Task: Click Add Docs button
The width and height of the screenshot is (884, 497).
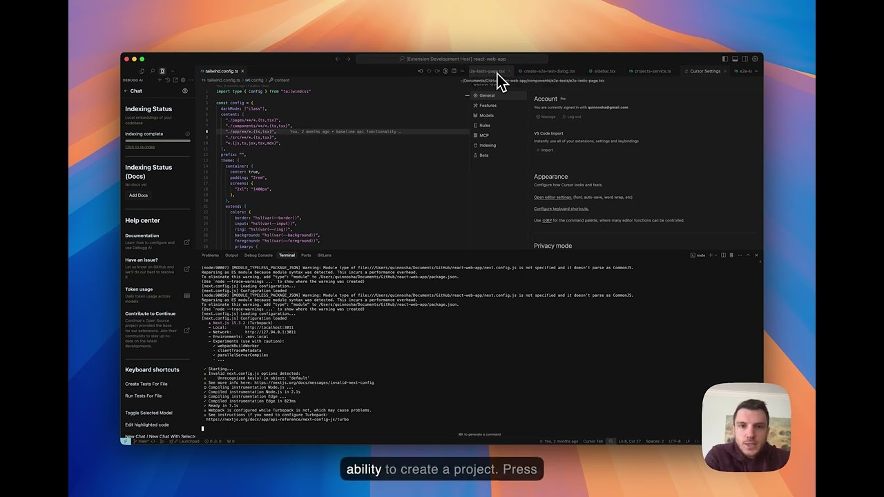Action: tap(138, 195)
